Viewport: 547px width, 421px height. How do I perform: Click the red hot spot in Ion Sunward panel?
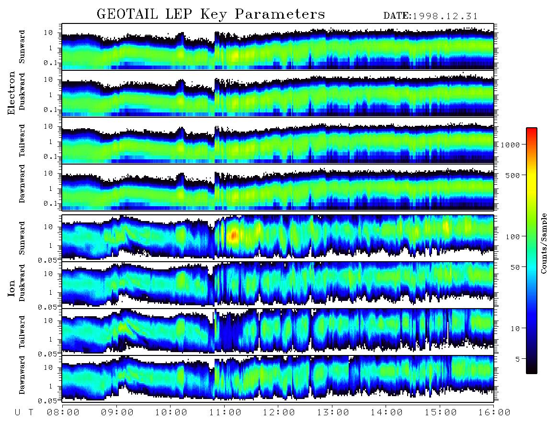click(234, 235)
